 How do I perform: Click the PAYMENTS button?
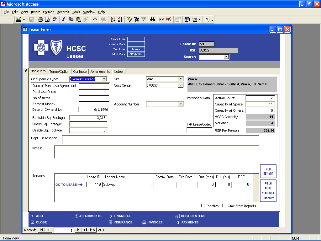[x=188, y=222]
